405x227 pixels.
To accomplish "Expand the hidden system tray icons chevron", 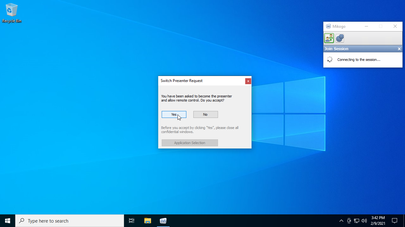I will click(341, 221).
